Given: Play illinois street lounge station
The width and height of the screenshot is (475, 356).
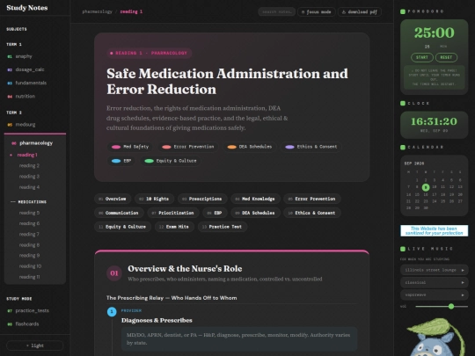Looking at the screenshot, I should pyautogui.click(x=435, y=270).
